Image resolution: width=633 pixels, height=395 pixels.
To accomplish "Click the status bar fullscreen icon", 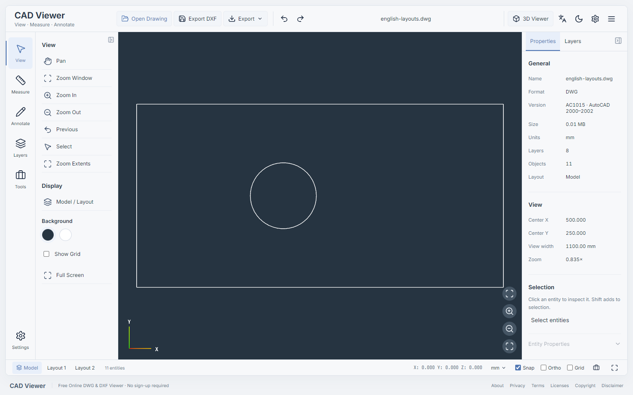I will [x=615, y=368].
